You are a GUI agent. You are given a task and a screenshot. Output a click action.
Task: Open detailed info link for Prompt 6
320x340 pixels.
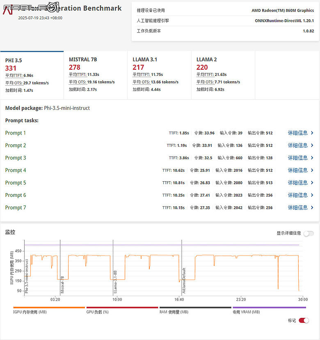[x=298, y=195]
